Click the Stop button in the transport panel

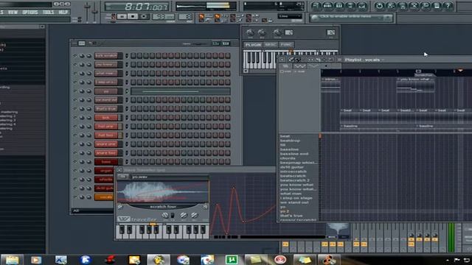pyautogui.click(x=133, y=16)
